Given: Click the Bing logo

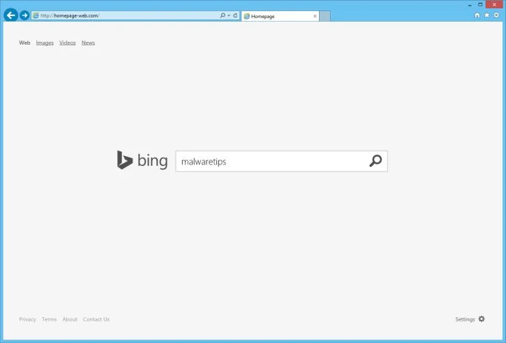Looking at the screenshot, I should click(x=142, y=160).
